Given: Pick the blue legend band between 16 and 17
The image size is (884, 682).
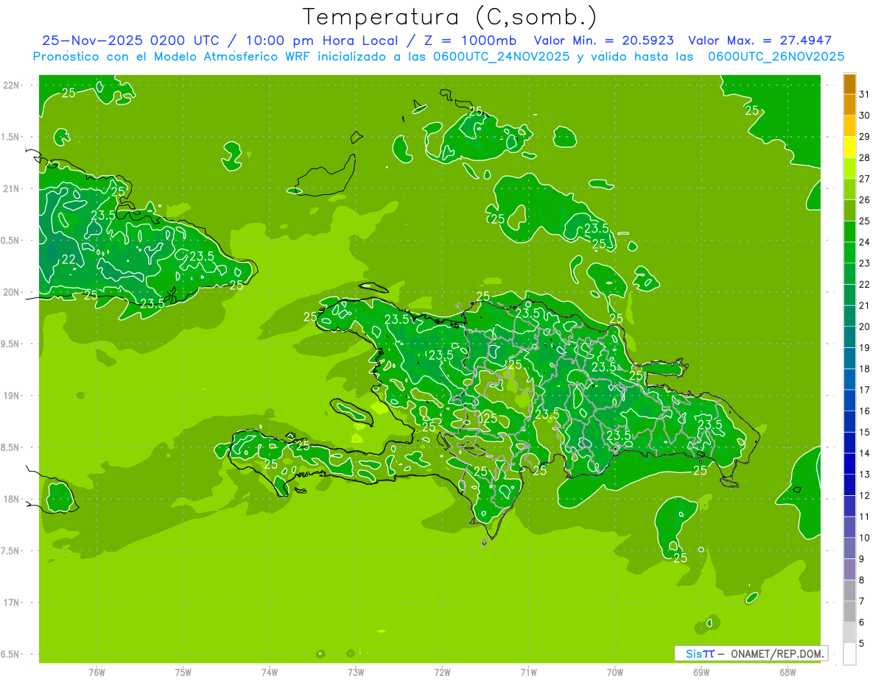Looking at the screenshot, I should point(849,400).
